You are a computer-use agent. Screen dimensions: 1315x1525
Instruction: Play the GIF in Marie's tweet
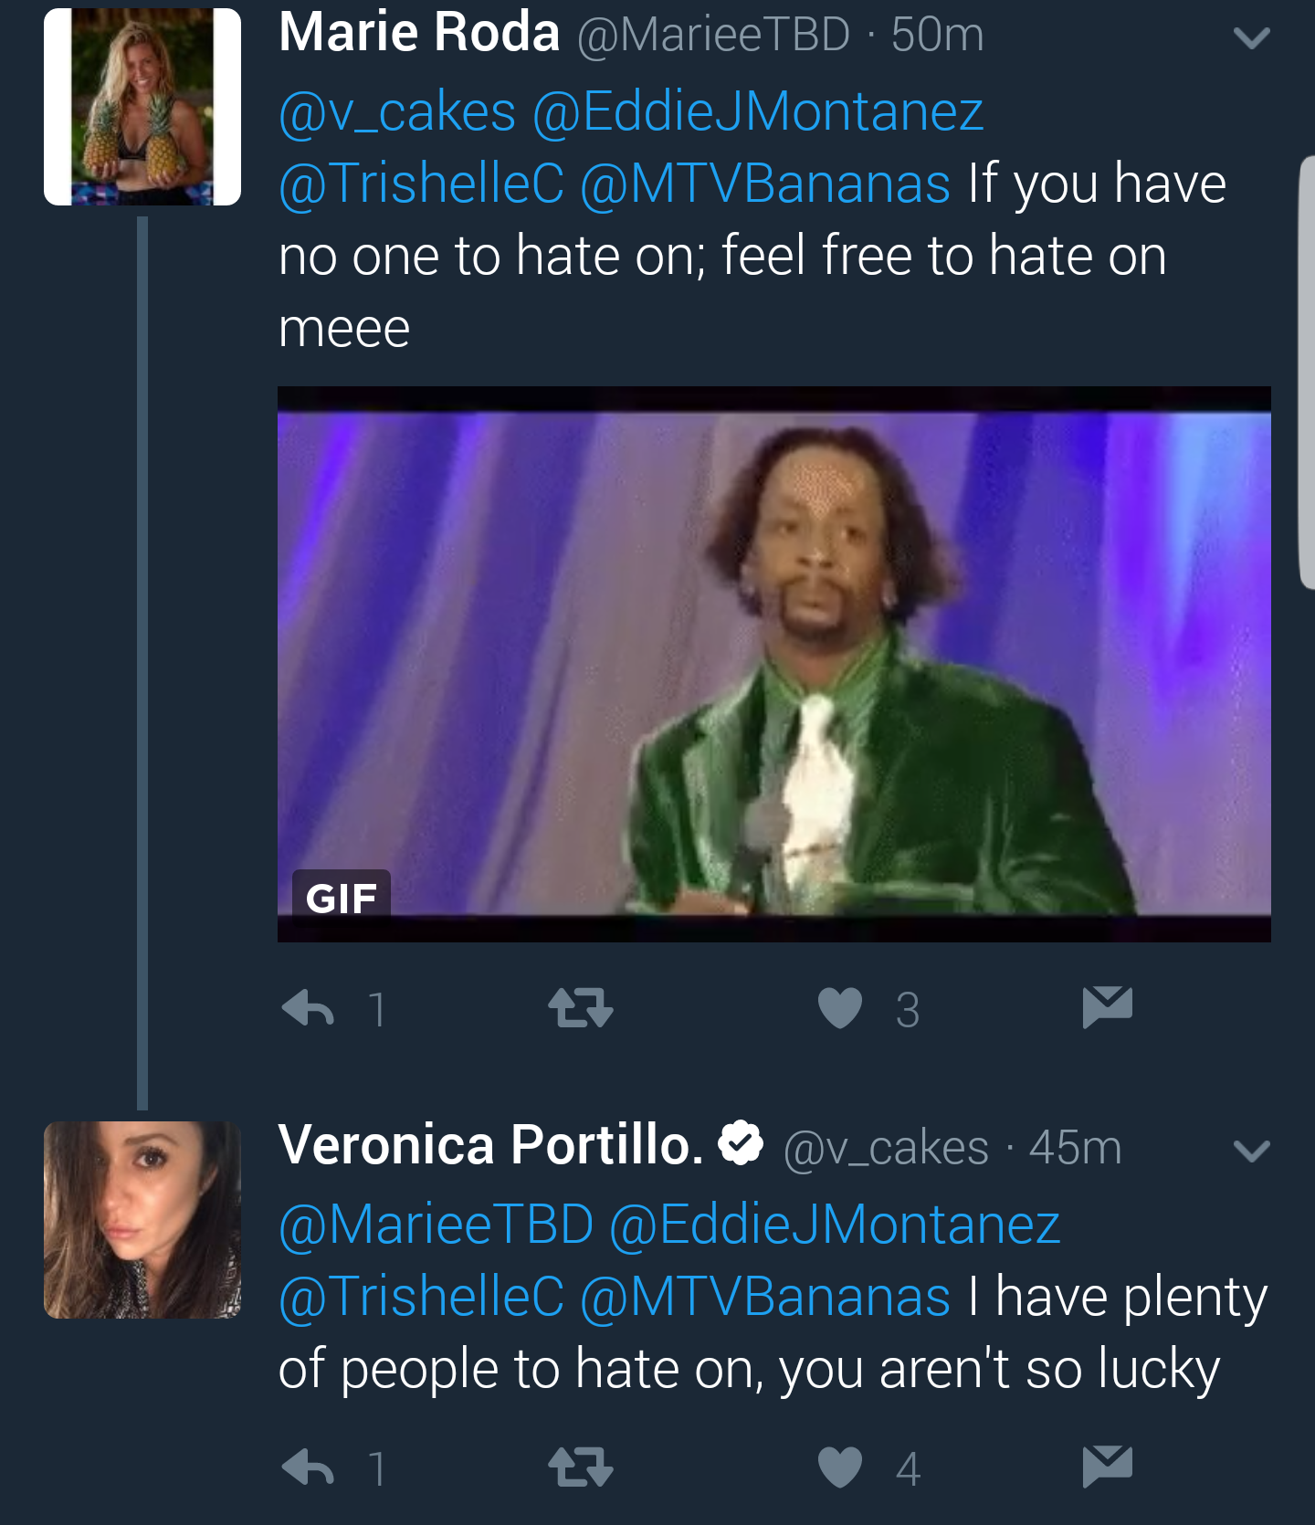(774, 664)
